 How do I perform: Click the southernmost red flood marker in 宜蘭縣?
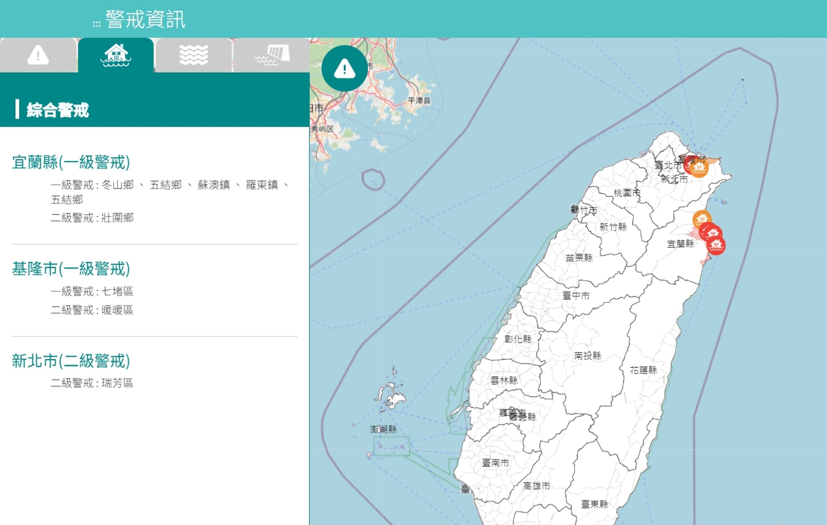(x=716, y=246)
